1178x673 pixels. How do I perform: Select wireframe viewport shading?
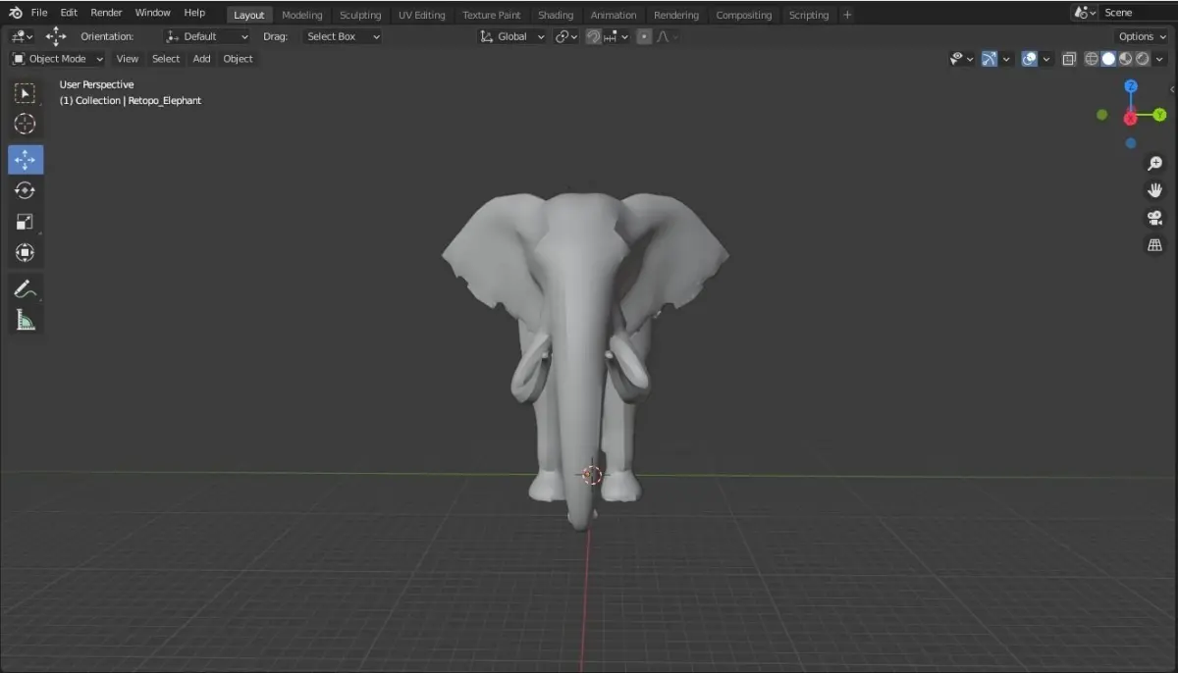pos(1092,59)
